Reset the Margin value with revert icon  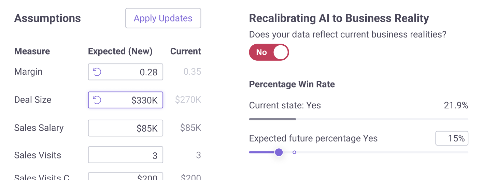click(97, 72)
